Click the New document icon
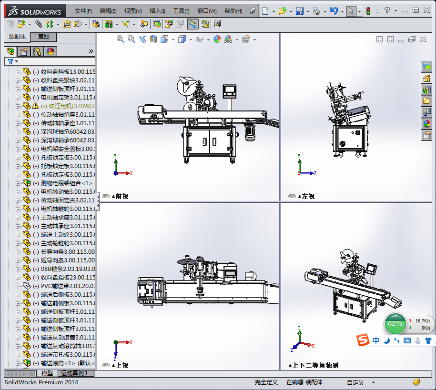Viewport: 436px width, 390px height. pyautogui.click(x=265, y=11)
